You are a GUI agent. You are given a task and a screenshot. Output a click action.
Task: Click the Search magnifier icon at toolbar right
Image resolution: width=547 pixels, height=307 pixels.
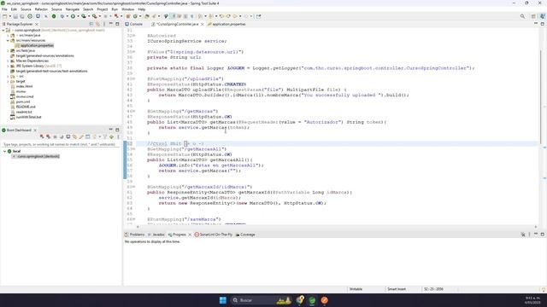pyautogui.click(x=522, y=16)
